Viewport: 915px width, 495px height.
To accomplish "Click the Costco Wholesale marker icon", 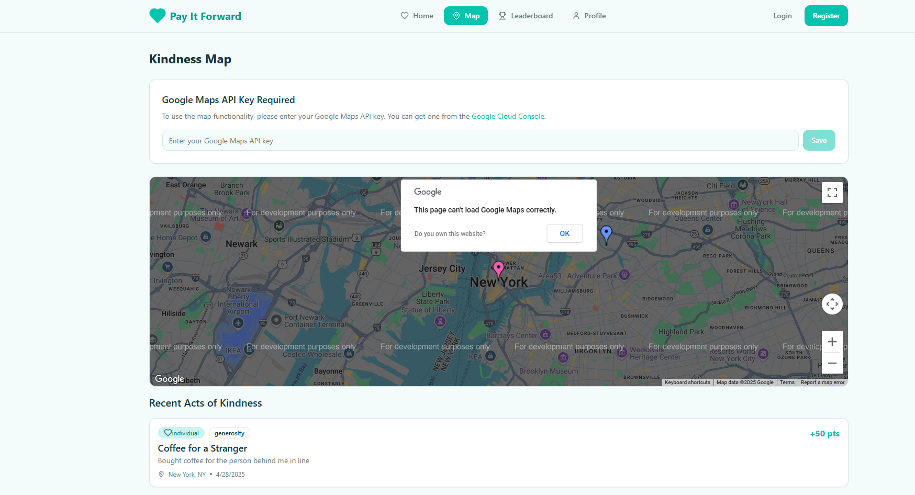I will click(349, 353).
